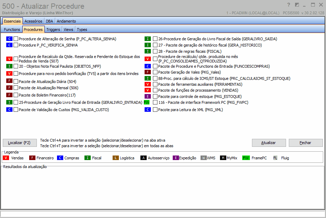Click the F icon beside Pacote de Atualização Mensal (506)
The height and width of the screenshot is (218, 326).
[9, 87]
